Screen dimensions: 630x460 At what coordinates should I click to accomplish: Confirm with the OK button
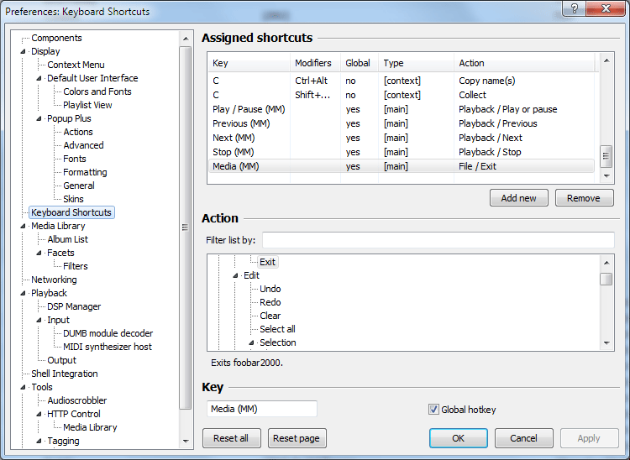click(x=458, y=438)
